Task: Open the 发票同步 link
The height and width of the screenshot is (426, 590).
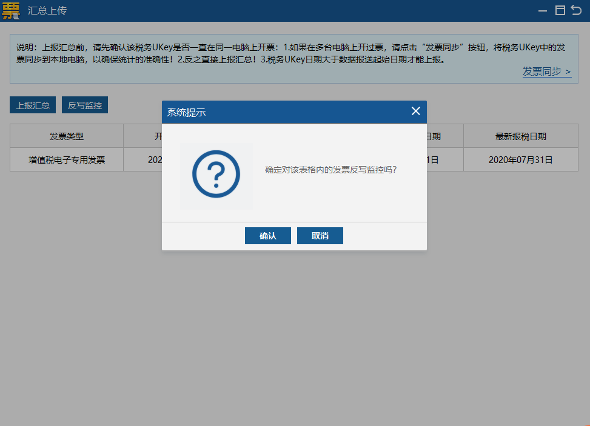Action: point(546,72)
